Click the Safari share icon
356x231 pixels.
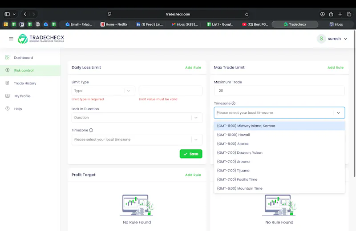click(331, 14)
